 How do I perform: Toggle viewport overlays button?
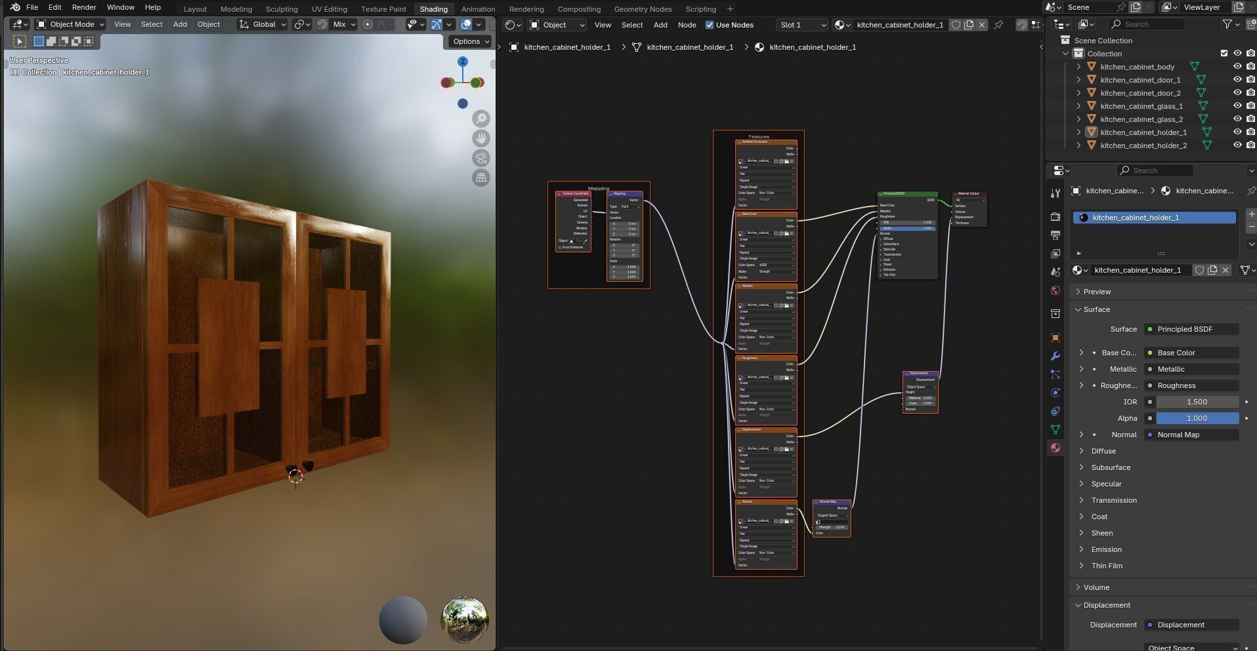coord(465,24)
